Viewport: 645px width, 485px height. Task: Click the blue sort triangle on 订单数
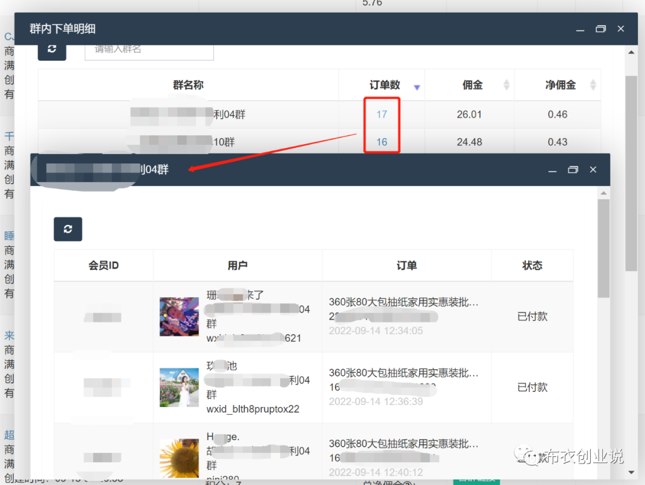click(417, 87)
